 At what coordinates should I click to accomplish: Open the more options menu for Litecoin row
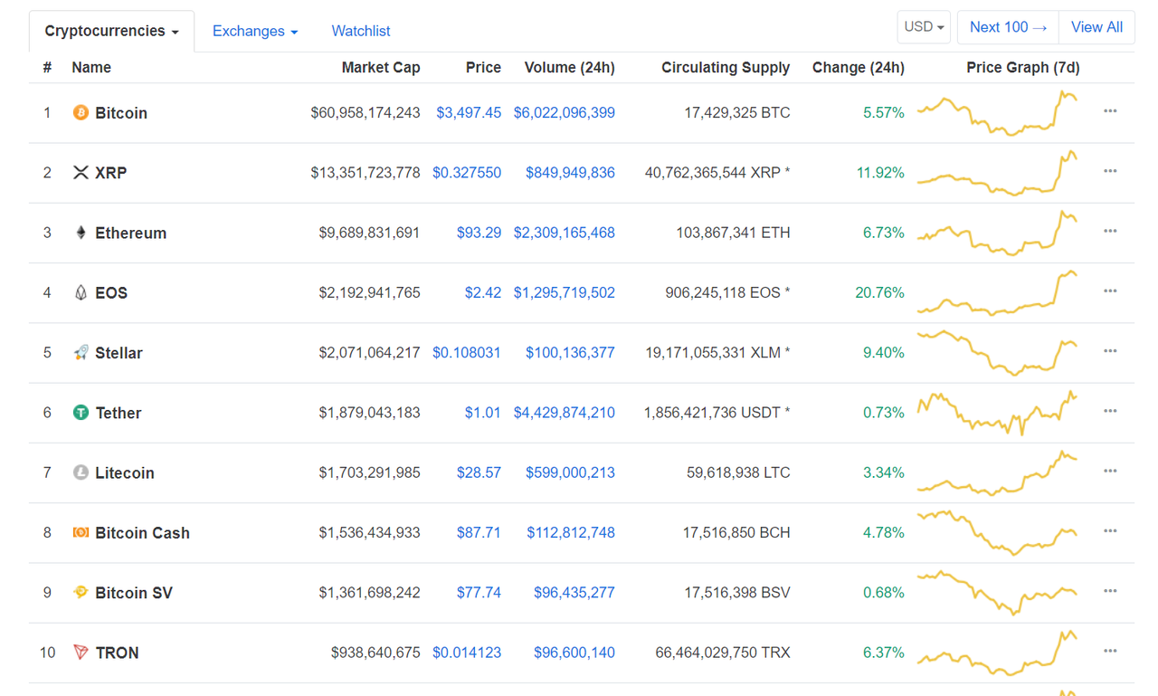1110,471
